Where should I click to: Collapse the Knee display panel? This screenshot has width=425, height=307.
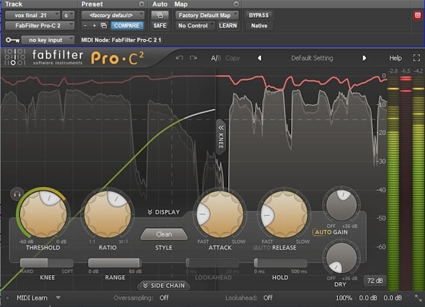click(x=221, y=137)
